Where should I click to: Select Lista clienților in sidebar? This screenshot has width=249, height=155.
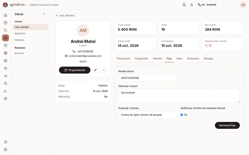[30, 27]
